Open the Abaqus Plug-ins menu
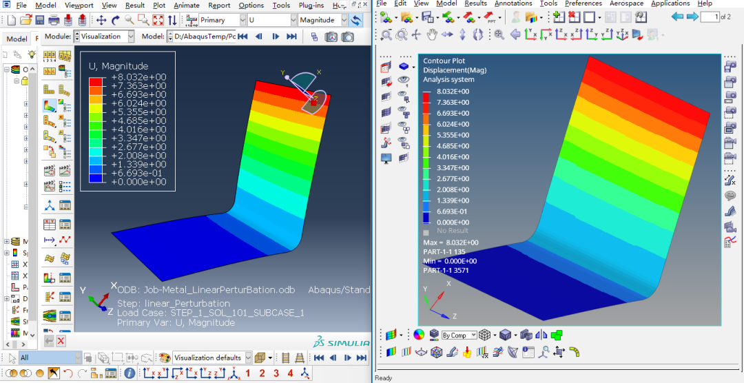Image resolution: width=744 pixels, height=383 pixels. [x=311, y=6]
